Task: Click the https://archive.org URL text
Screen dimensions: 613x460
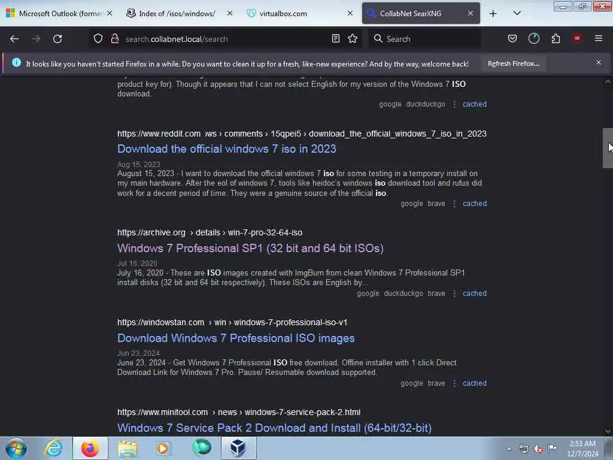Action: point(151,233)
